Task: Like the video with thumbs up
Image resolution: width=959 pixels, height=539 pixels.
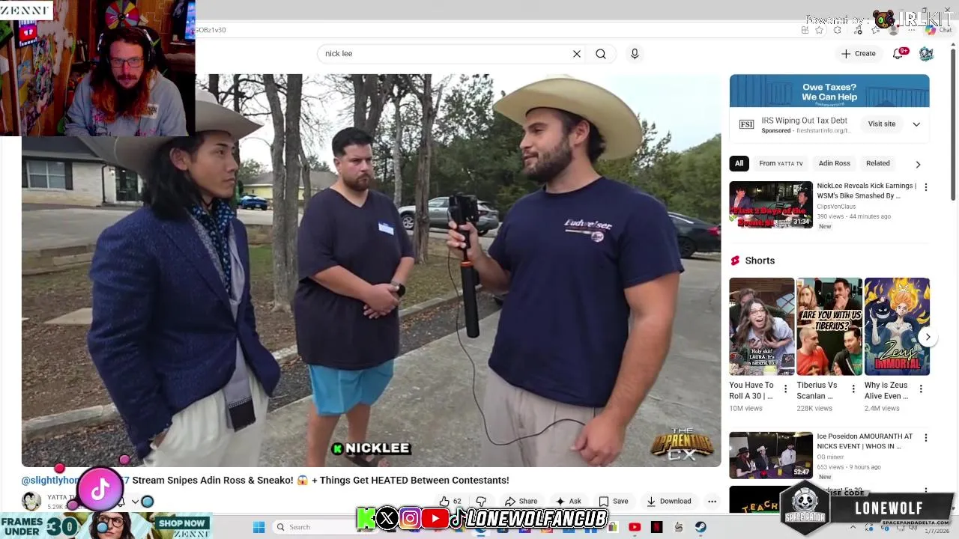Action: tap(450, 502)
